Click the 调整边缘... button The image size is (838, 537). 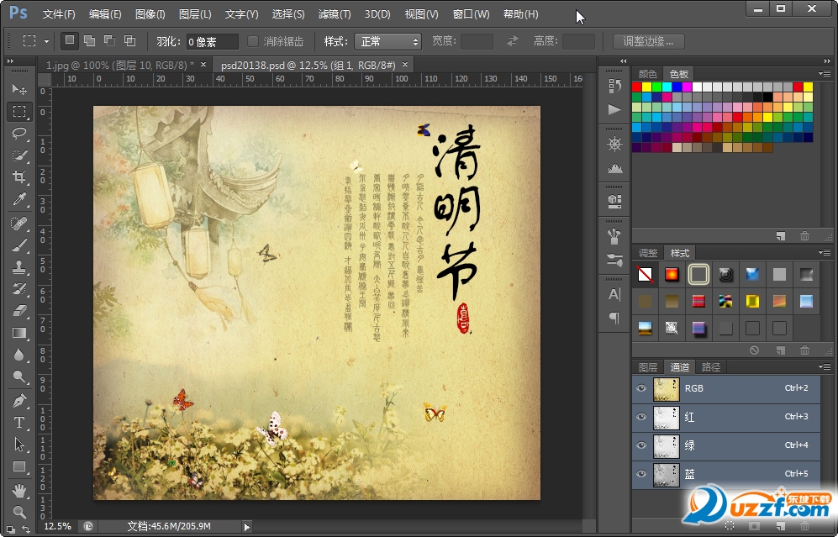click(648, 41)
